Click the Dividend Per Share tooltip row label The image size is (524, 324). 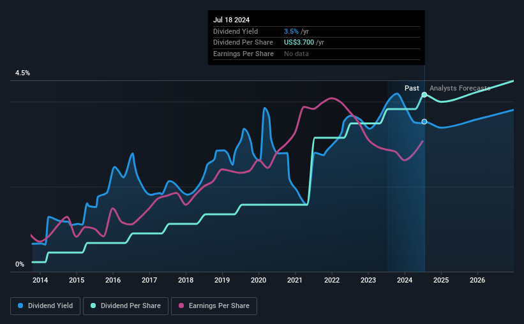(x=243, y=43)
